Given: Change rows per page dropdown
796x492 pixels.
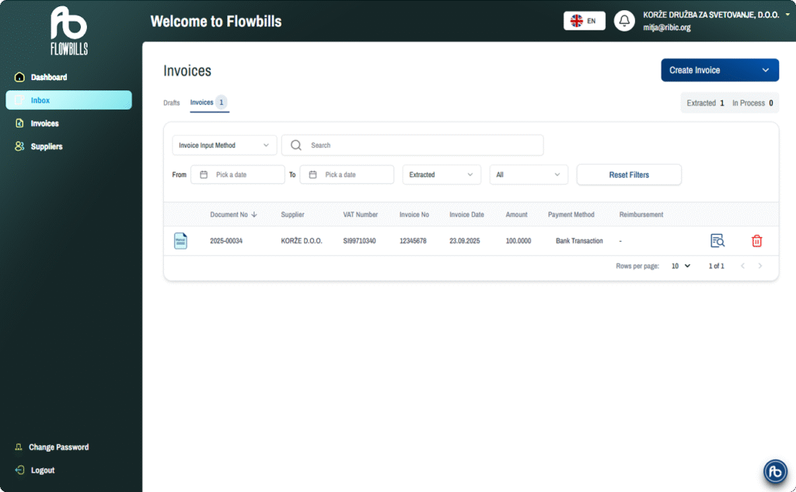Looking at the screenshot, I should (679, 266).
